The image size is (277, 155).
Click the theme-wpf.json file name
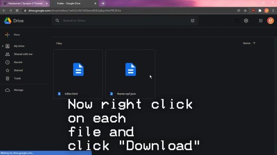(126, 94)
